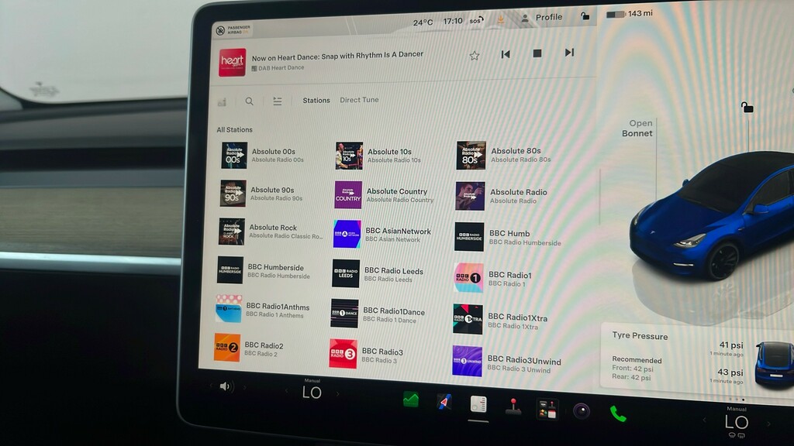Skip to next station
Image resolution: width=794 pixels, height=446 pixels.
pos(569,52)
